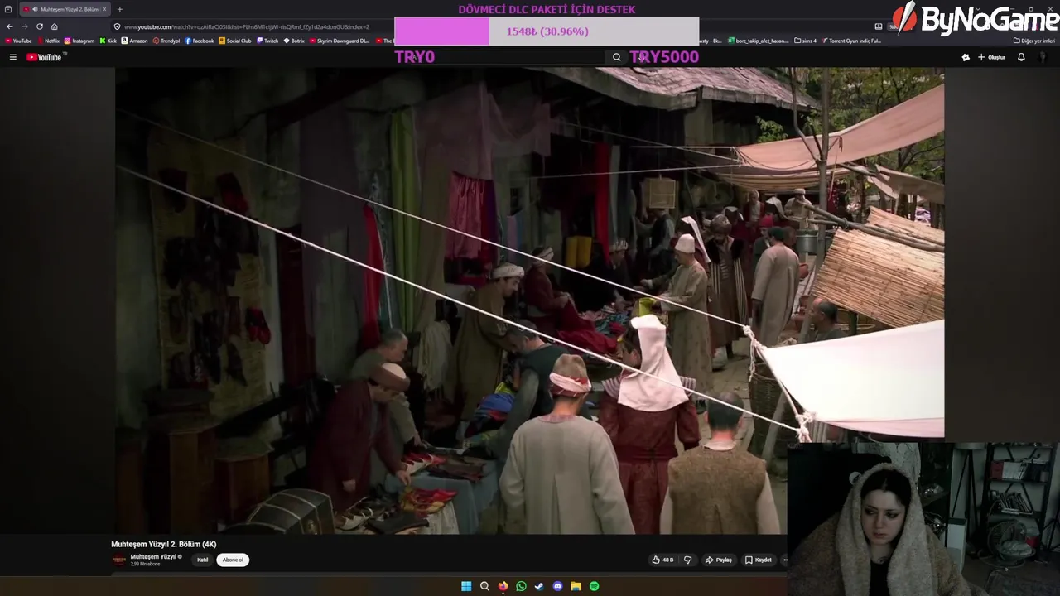Close the Muhteşem Yüzyıl 2. Bölüm tab

(x=104, y=9)
